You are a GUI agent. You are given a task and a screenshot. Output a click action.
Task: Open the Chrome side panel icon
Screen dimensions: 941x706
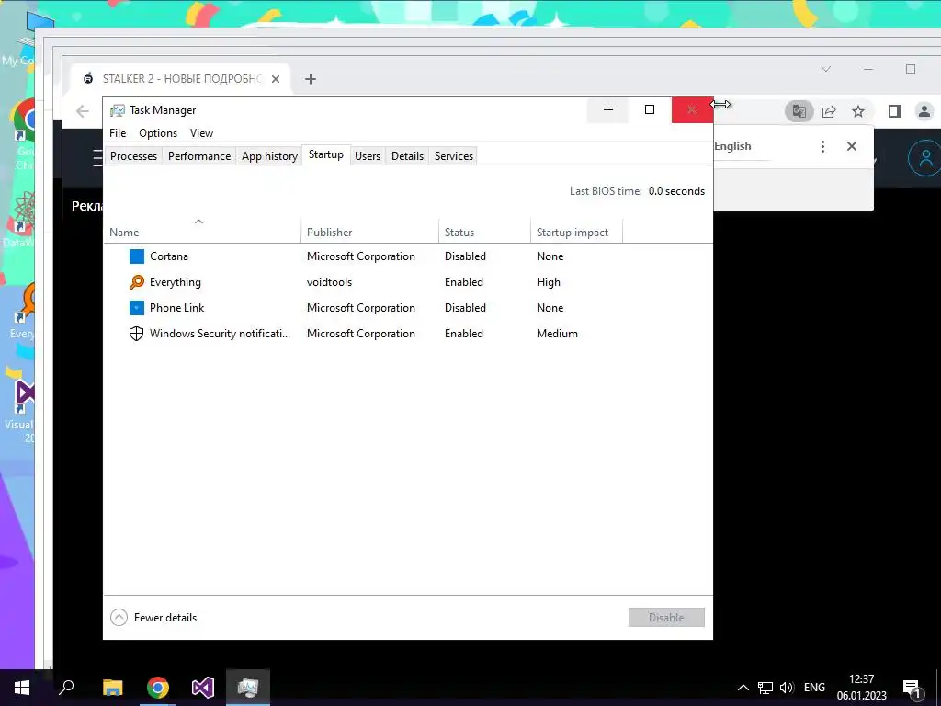(895, 111)
